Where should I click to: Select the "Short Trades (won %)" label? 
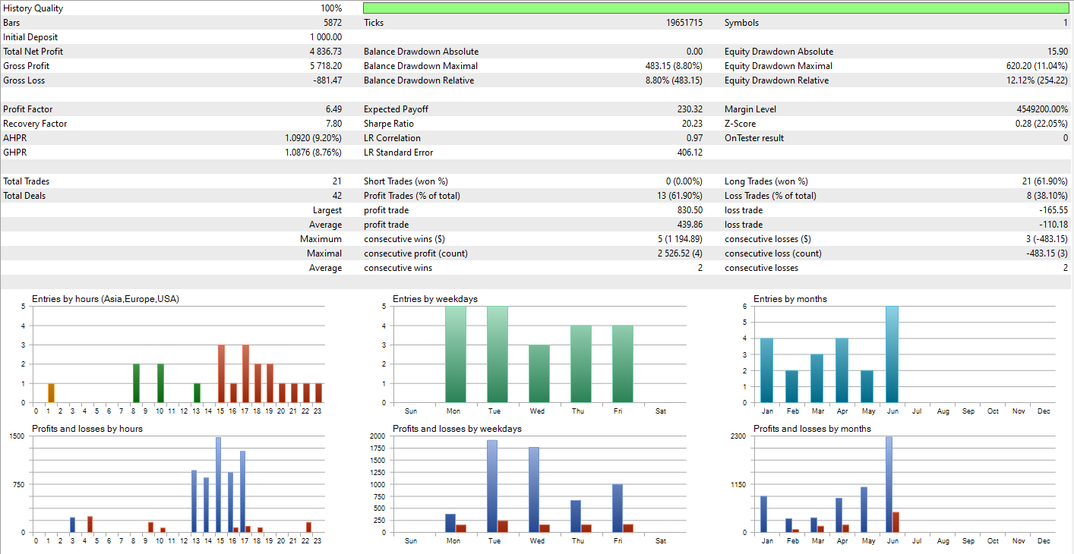(406, 181)
